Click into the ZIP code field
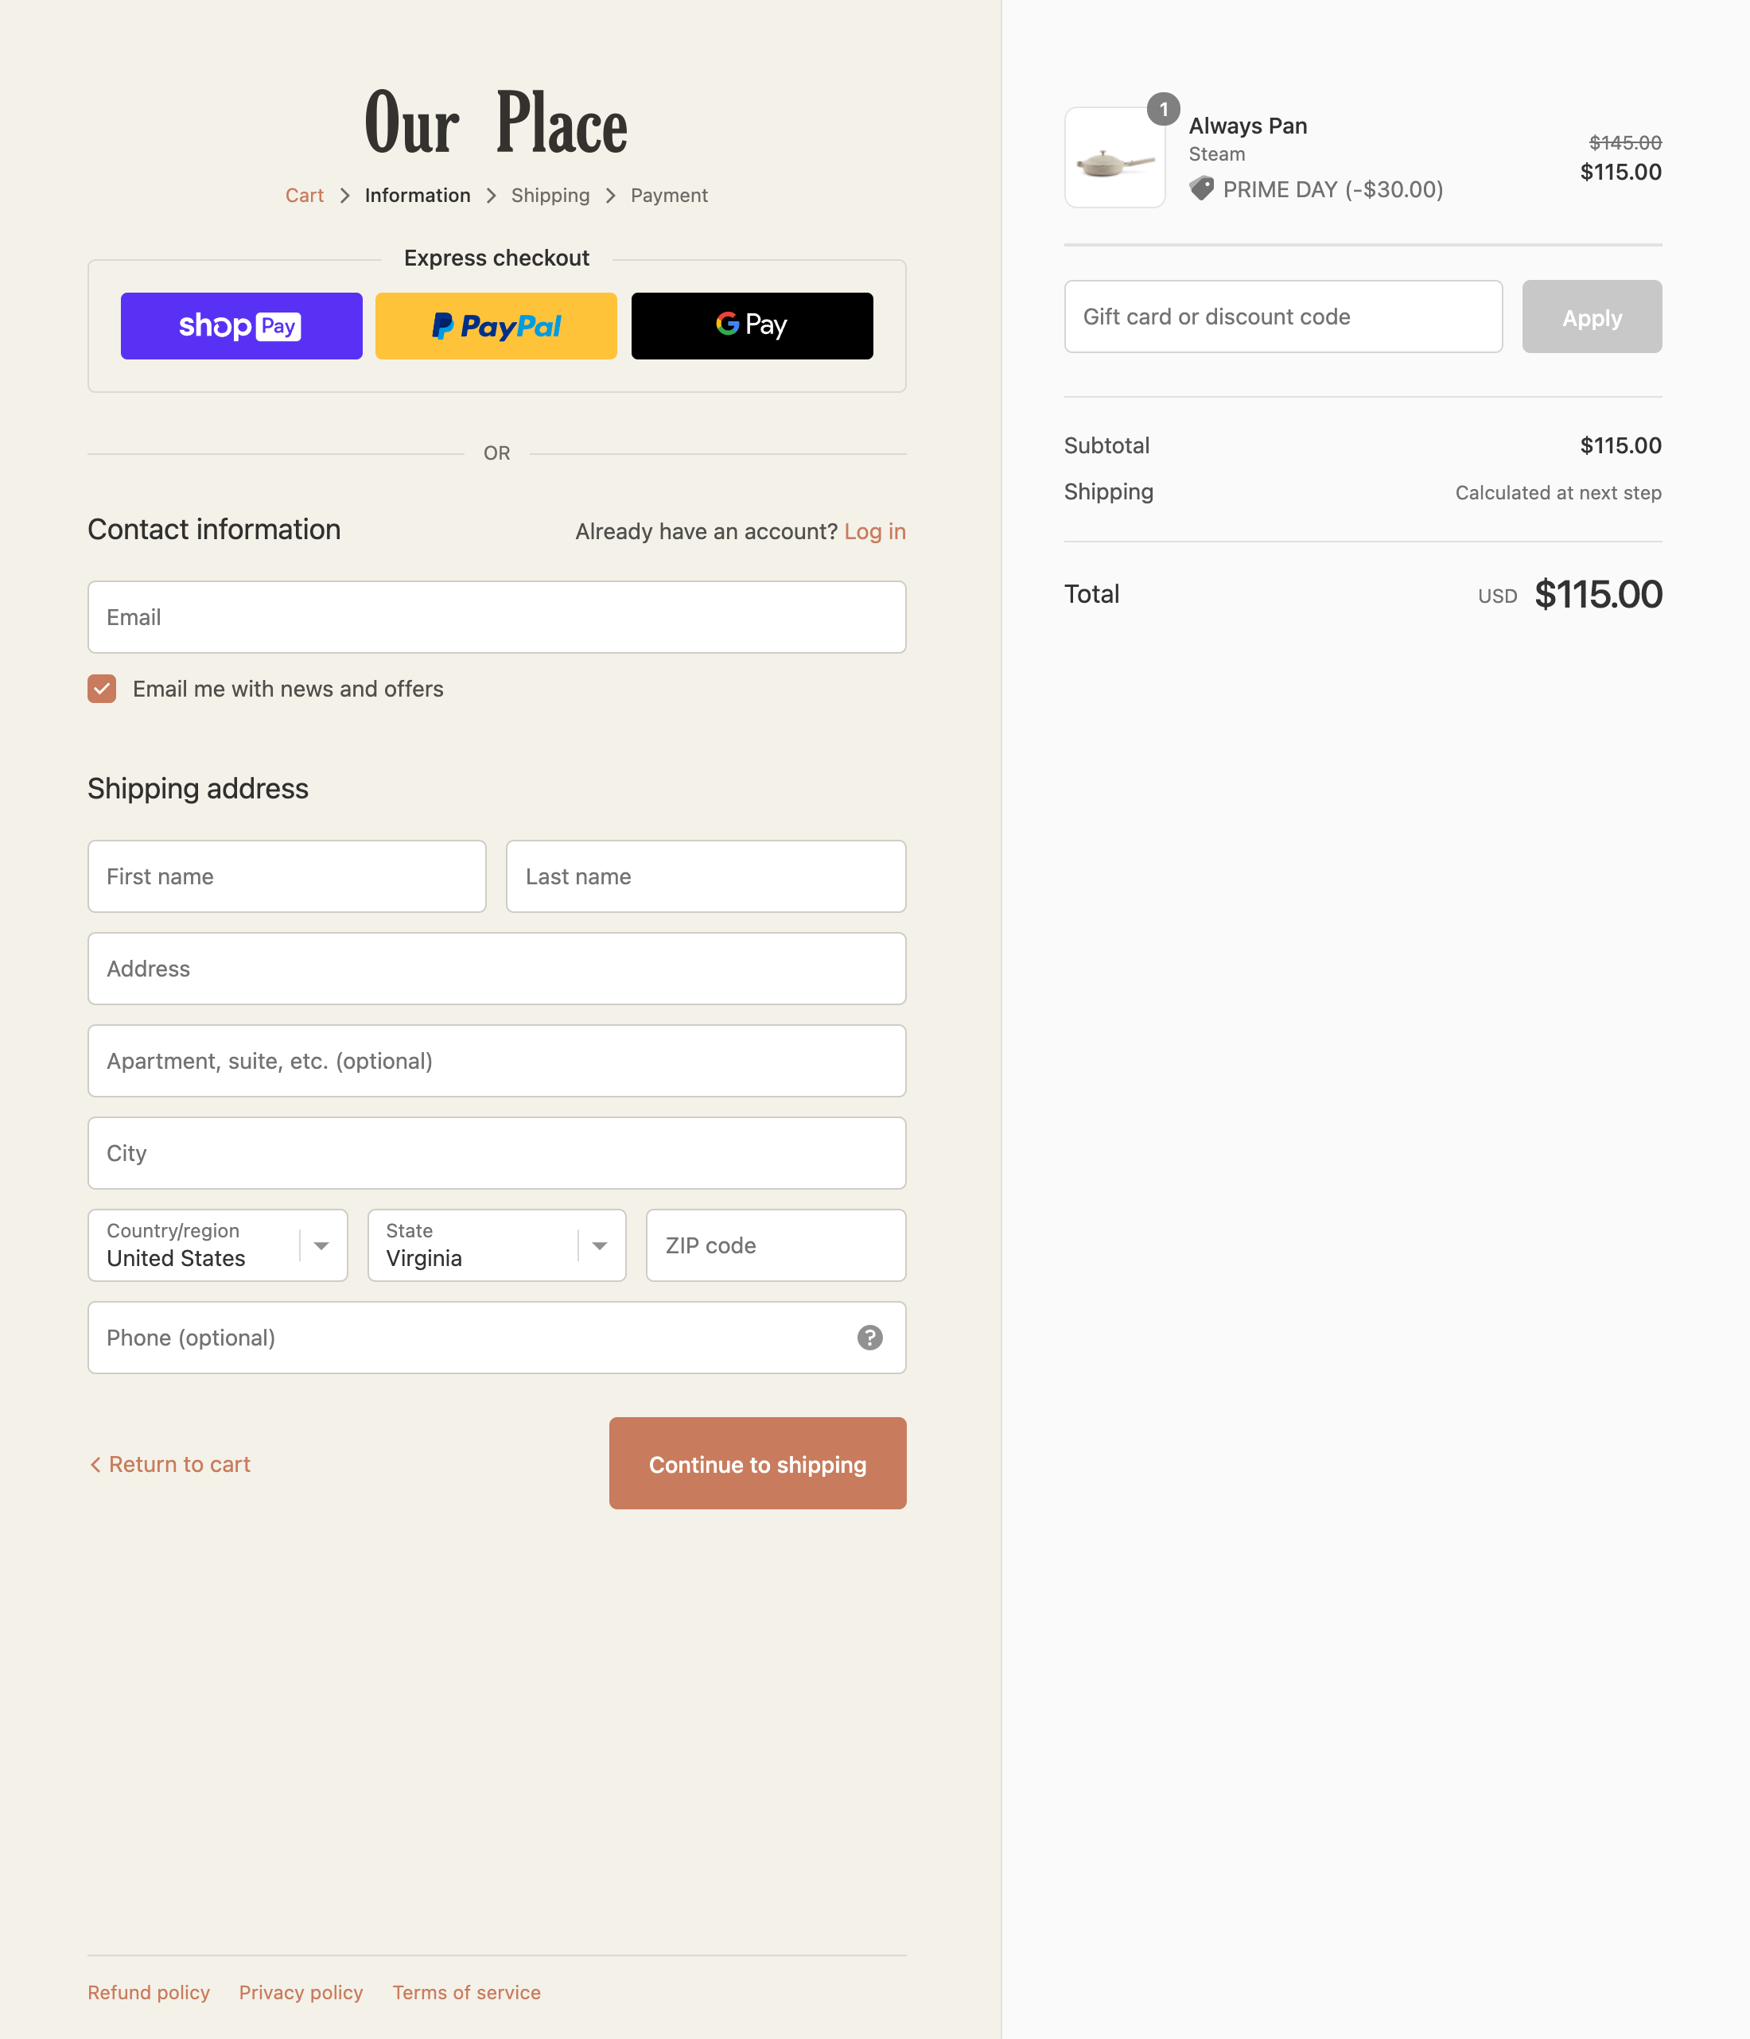This screenshot has height=2039, width=1750. pos(776,1245)
